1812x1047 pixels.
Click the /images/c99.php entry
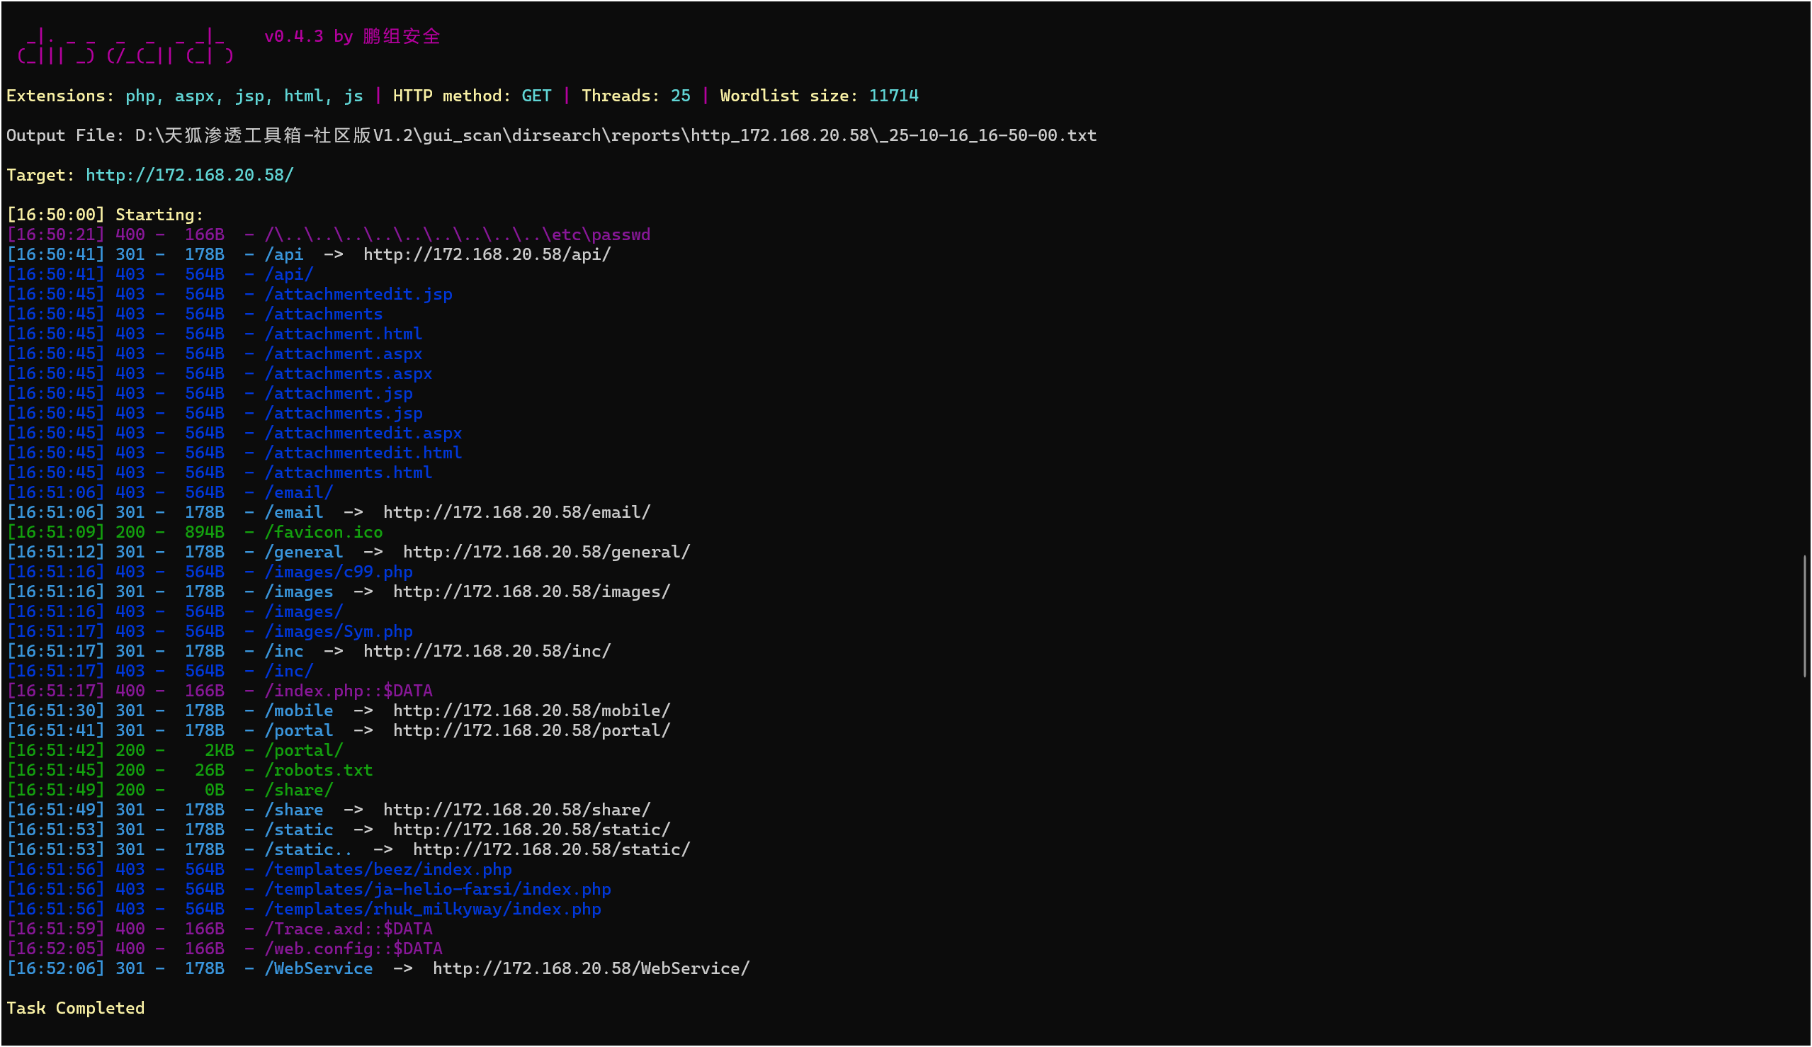point(338,572)
